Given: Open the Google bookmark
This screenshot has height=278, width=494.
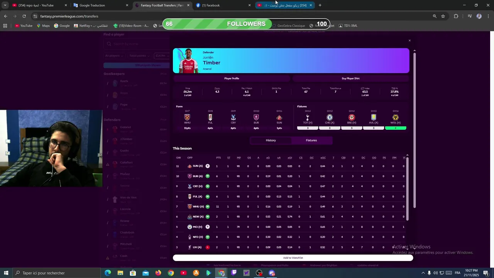Looking at the screenshot, I should point(62,26).
